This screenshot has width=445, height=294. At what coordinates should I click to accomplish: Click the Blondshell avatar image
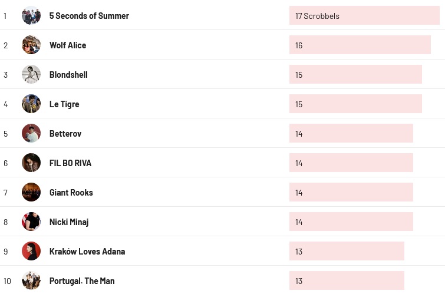coord(31,74)
